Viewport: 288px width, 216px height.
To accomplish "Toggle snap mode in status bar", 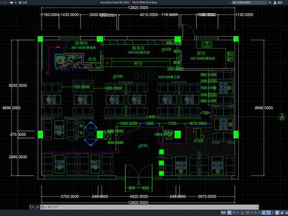I will (235, 212).
